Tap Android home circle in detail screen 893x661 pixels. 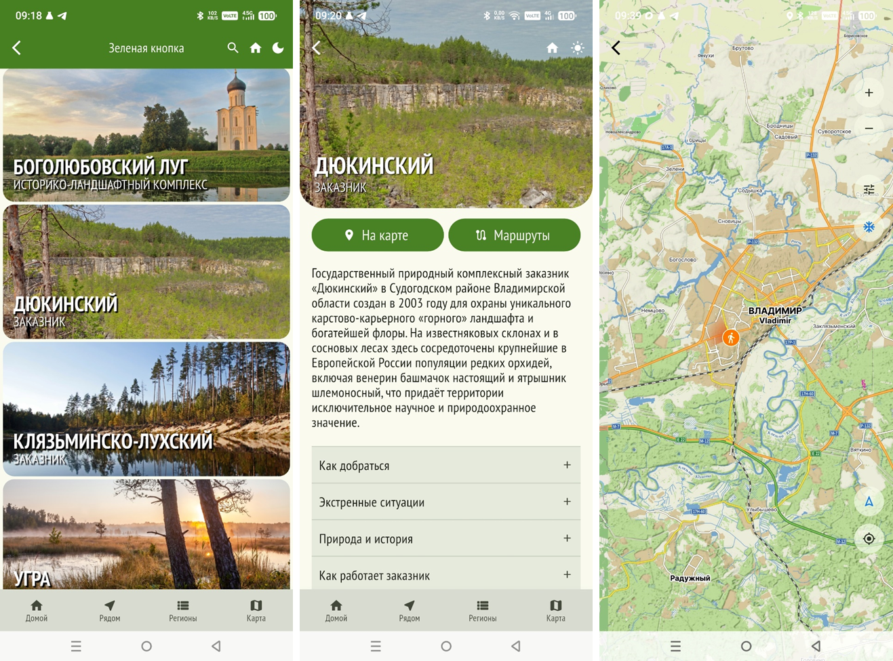pos(446,646)
